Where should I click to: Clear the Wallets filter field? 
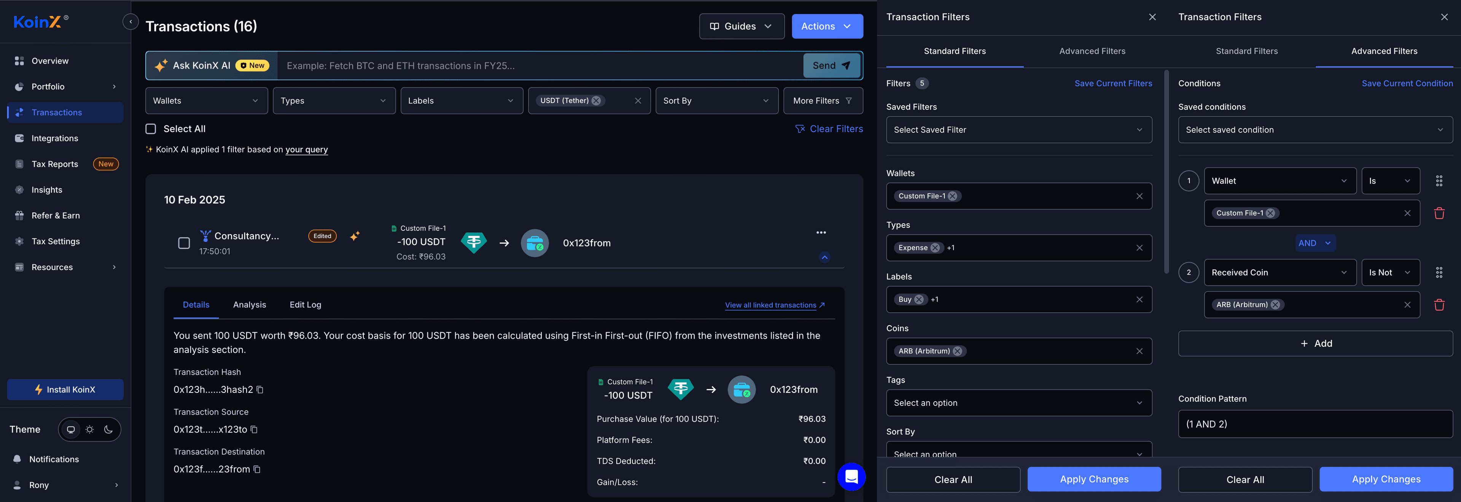(1139, 196)
